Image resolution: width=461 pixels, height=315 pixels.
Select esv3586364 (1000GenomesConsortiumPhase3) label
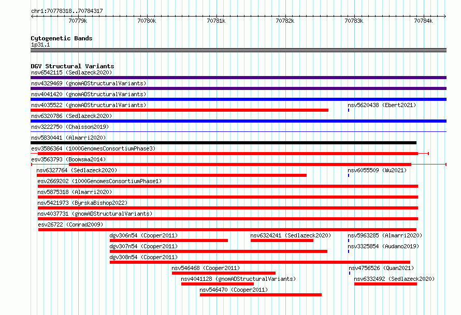click(x=93, y=148)
